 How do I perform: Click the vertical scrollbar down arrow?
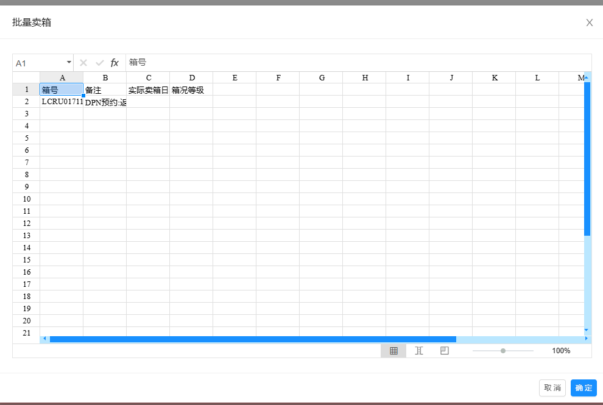coord(587,329)
